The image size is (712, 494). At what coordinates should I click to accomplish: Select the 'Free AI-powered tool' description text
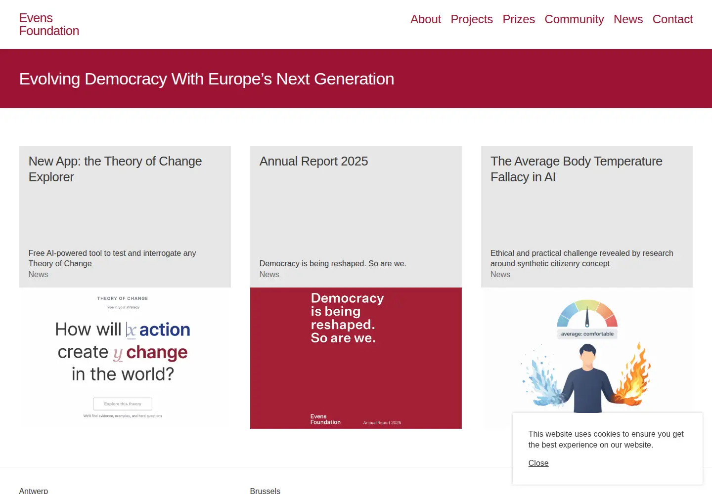(112, 258)
